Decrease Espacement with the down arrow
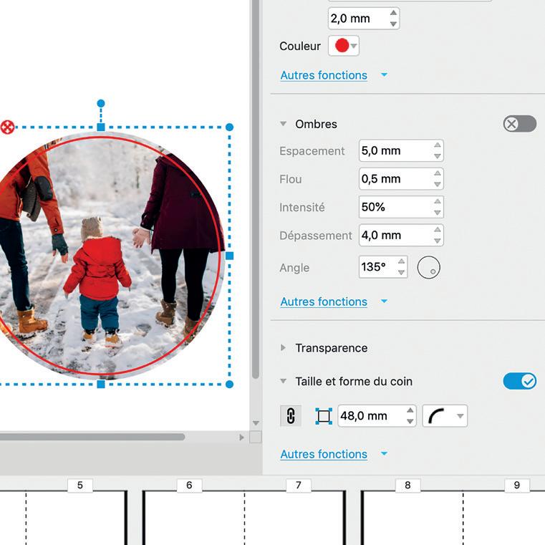This screenshot has height=545, width=545. pos(438,156)
